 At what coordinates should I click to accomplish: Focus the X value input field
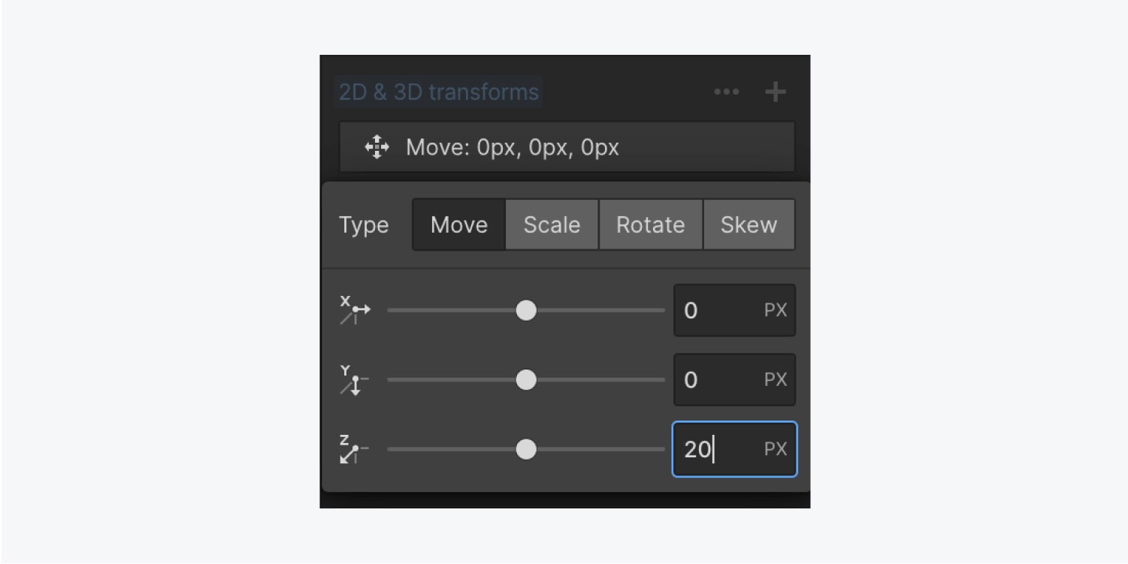click(734, 310)
